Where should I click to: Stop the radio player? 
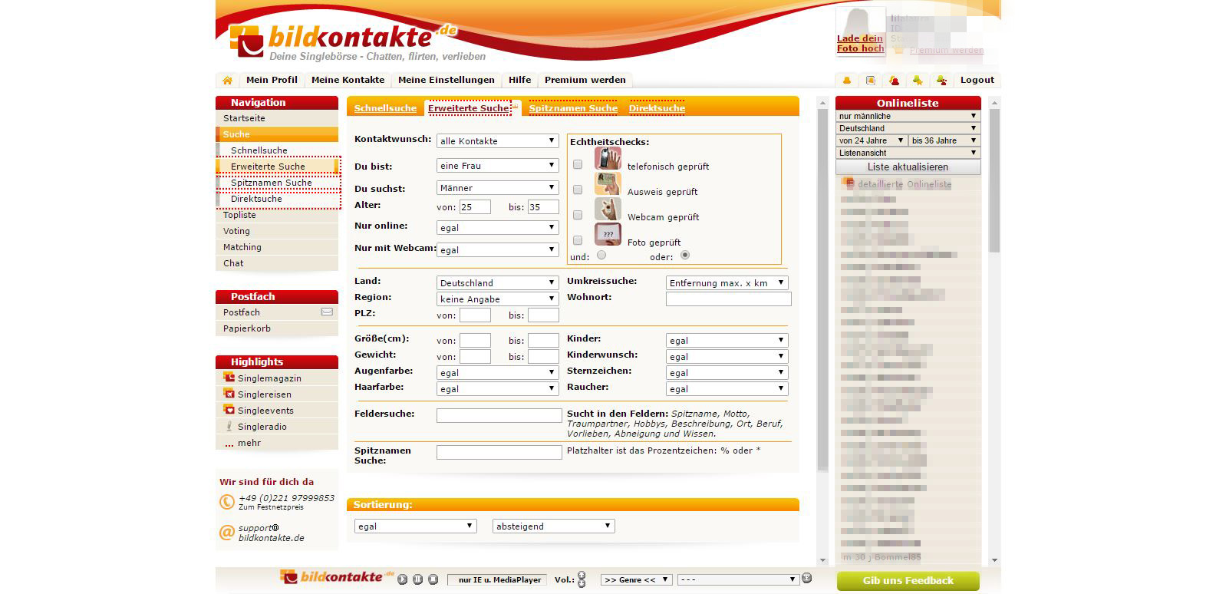(433, 579)
